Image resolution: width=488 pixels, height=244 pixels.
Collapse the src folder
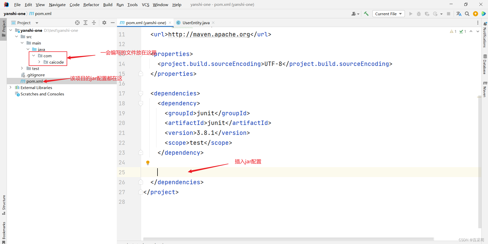[17, 37]
